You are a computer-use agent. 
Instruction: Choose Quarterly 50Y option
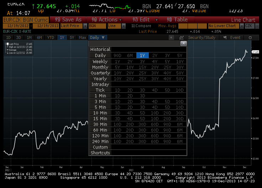click(x=180, y=73)
